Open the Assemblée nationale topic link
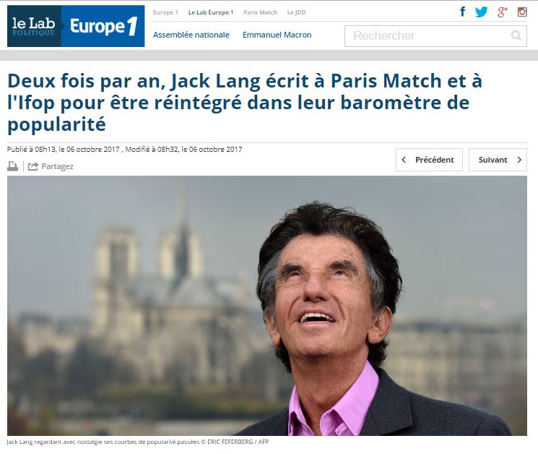 coord(191,35)
